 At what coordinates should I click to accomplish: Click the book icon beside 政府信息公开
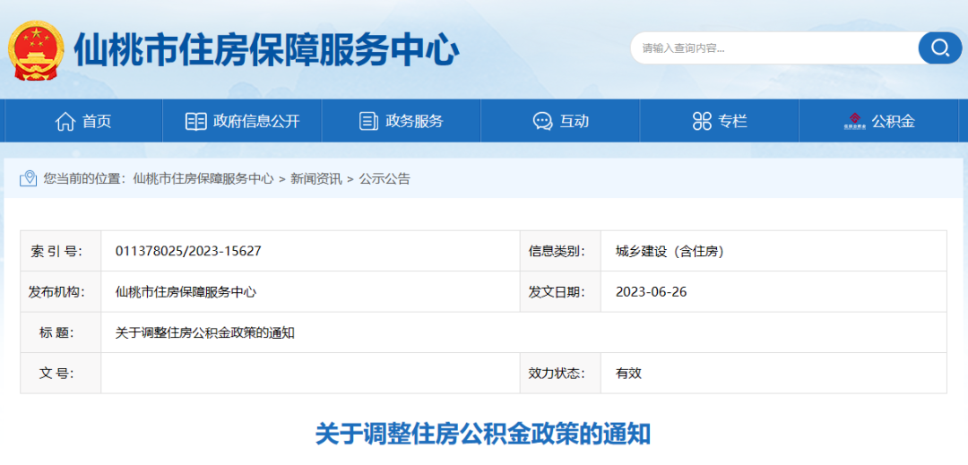195,122
